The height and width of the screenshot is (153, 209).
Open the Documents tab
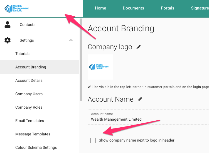pyautogui.click(x=133, y=8)
